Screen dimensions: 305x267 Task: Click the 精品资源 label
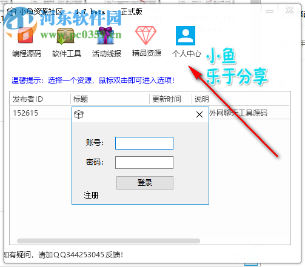pos(147,53)
